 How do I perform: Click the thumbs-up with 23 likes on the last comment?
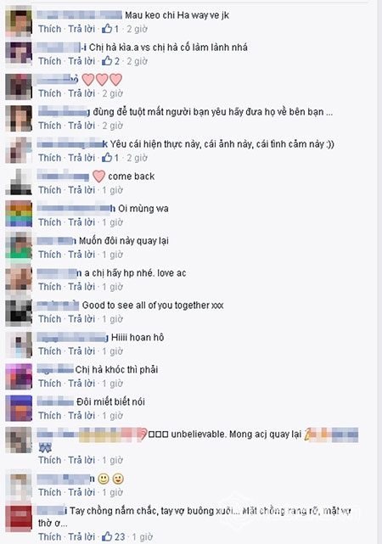tap(106, 536)
